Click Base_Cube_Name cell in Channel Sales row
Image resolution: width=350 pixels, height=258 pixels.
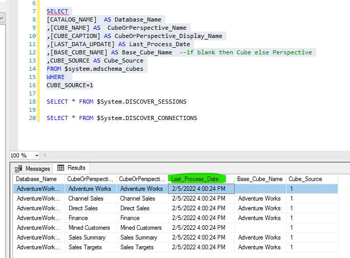(260, 199)
